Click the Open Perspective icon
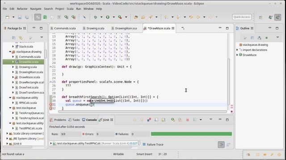This screenshot has height=160, width=286. (x=261, y=17)
